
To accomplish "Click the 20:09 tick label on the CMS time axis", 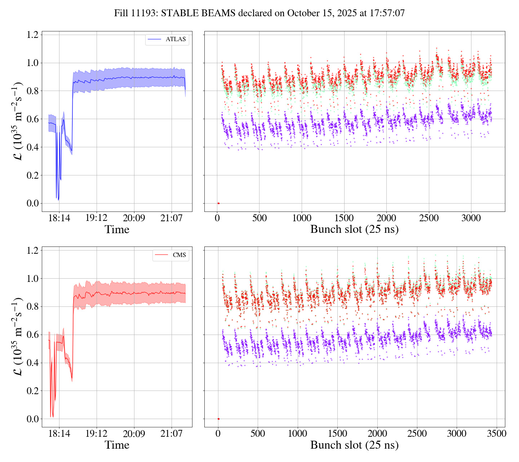I will 134,433.
